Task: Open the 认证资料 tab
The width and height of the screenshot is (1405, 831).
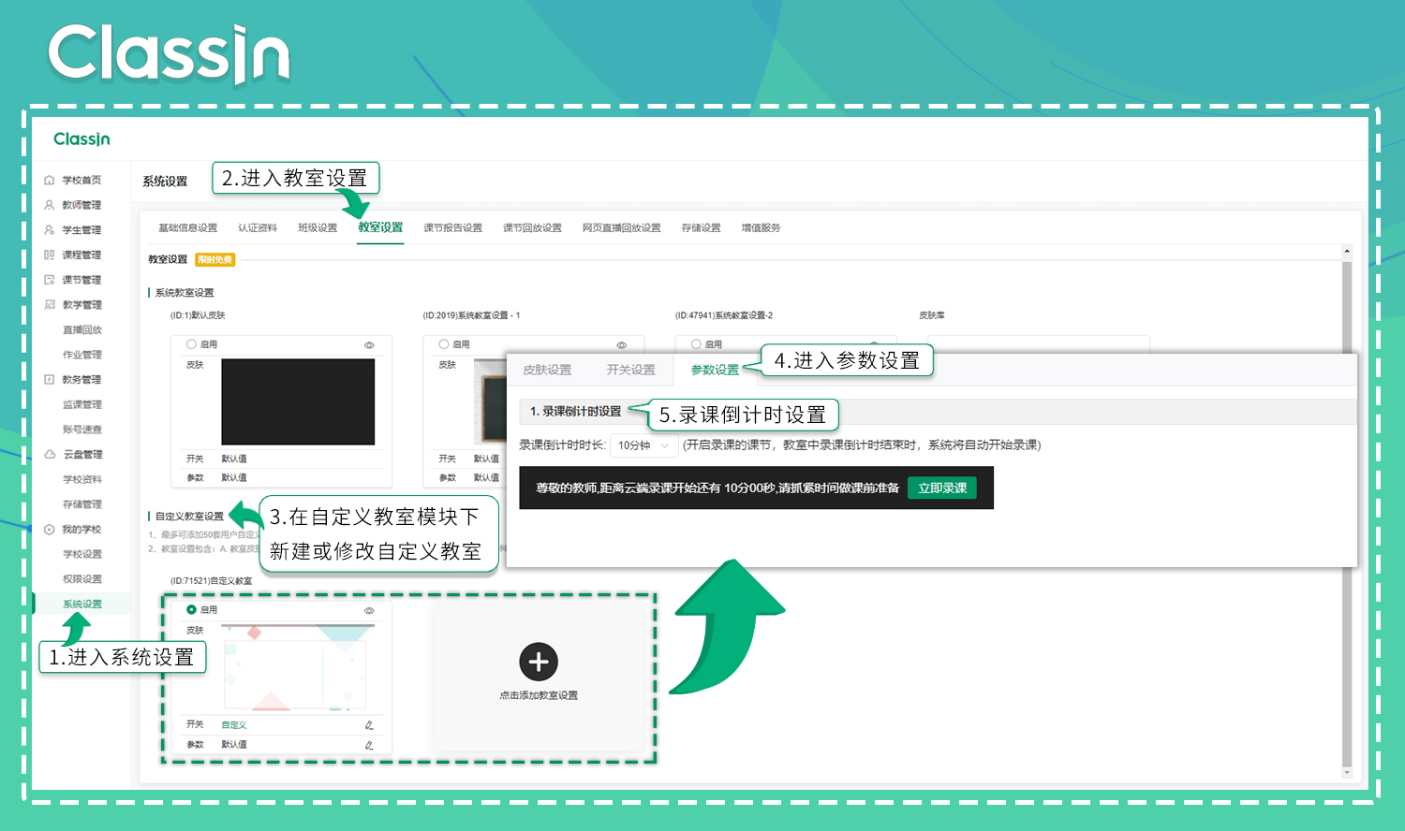Action: [258, 227]
